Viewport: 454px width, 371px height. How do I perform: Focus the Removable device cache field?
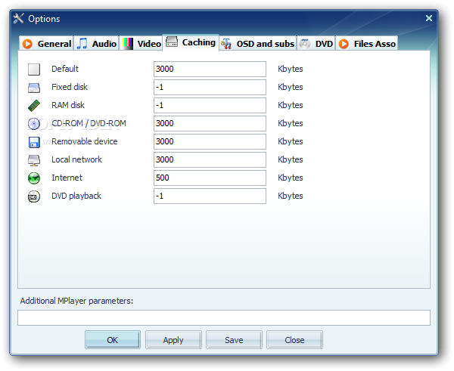pyautogui.click(x=210, y=142)
